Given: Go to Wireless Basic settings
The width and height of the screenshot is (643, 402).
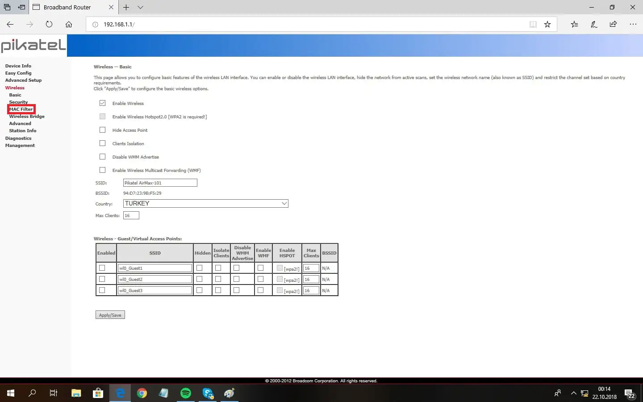Looking at the screenshot, I should [x=15, y=95].
